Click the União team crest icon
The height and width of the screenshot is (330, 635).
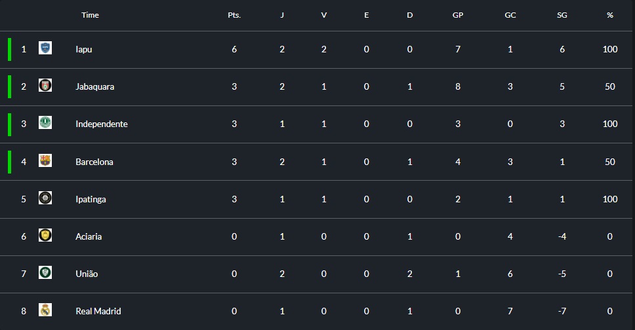[45, 272]
